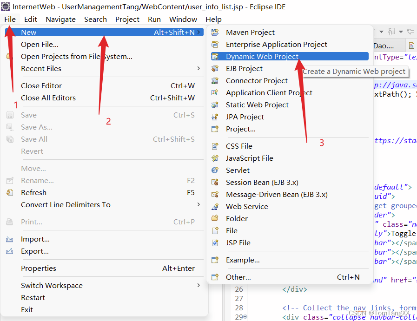Click the Refresh icon in File menu
The height and width of the screenshot is (321, 417).
[10, 192]
